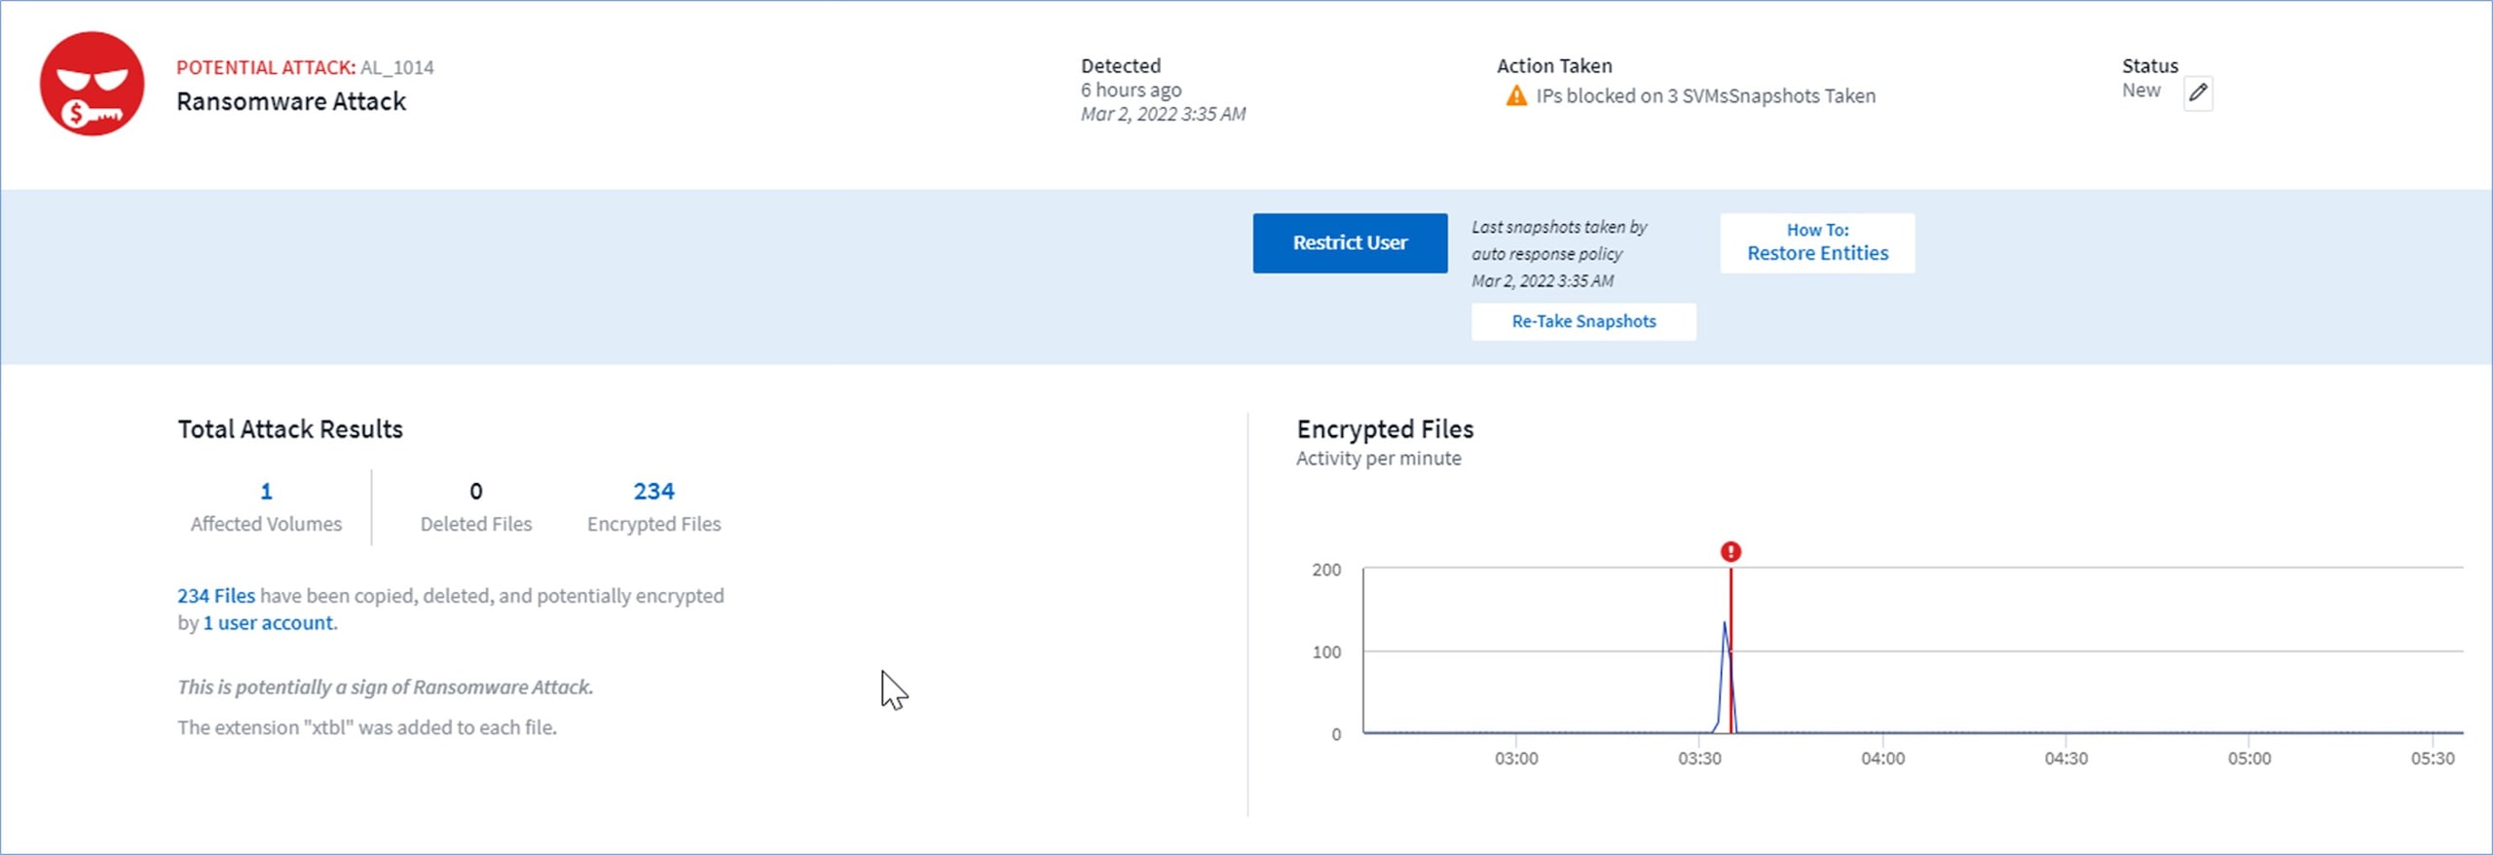Click the orange warning triangle icon

(x=1515, y=96)
